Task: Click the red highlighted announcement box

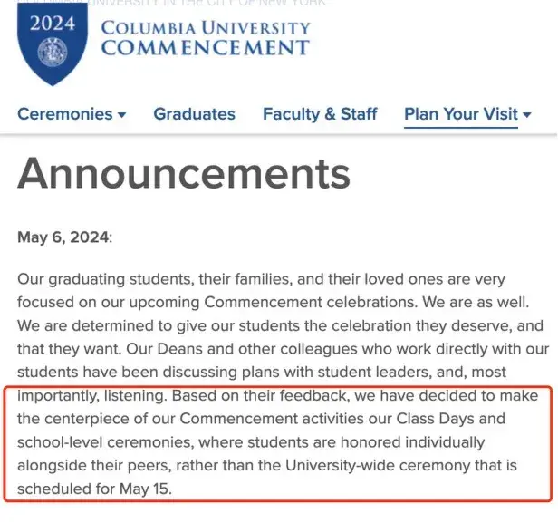Action: [279, 442]
